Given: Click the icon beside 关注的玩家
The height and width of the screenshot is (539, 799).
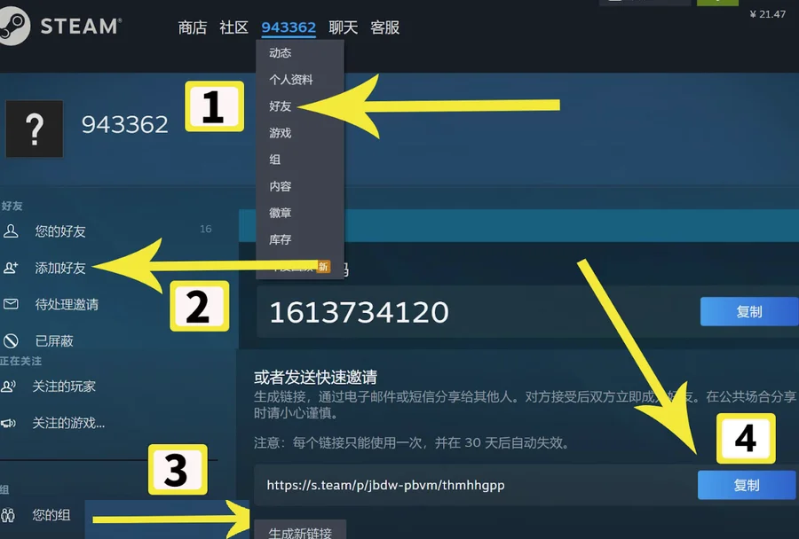Looking at the screenshot, I should (9, 387).
